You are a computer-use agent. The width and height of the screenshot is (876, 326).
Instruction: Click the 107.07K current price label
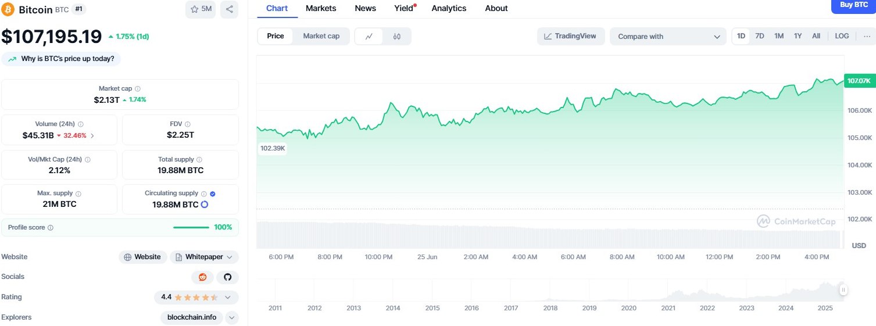tap(859, 81)
